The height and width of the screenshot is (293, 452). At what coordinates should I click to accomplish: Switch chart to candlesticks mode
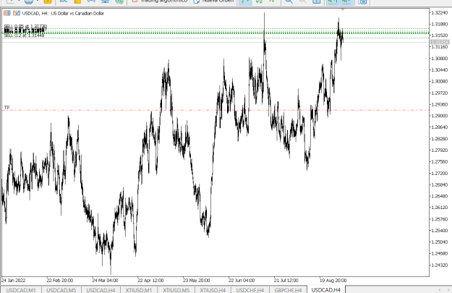click(x=259, y=1)
